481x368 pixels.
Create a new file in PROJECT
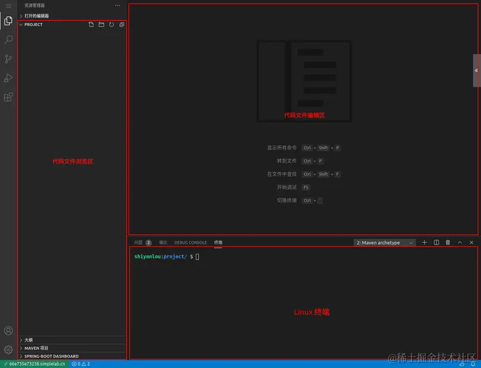91,24
